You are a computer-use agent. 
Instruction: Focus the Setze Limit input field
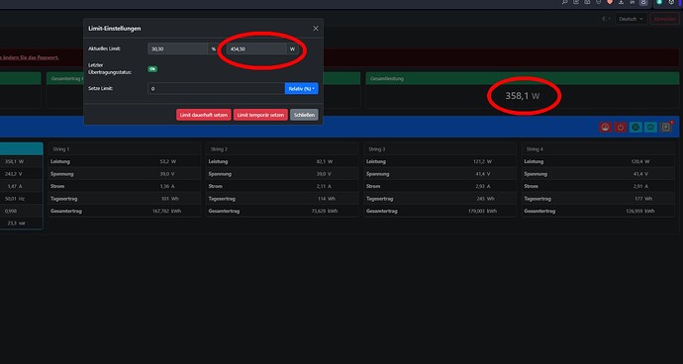point(216,88)
